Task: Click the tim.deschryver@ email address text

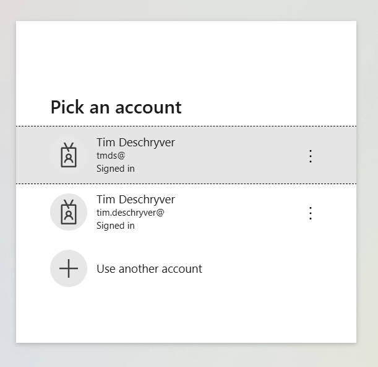Action: (131, 213)
